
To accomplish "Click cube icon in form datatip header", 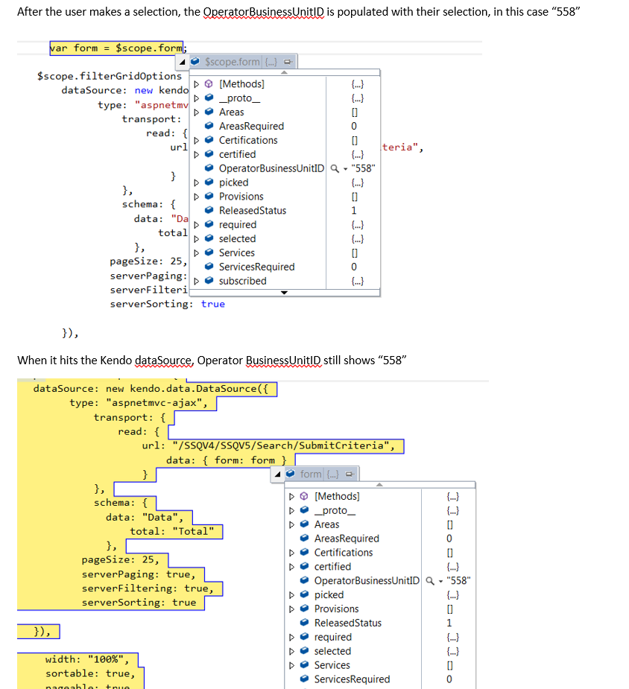I will click(291, 474).
